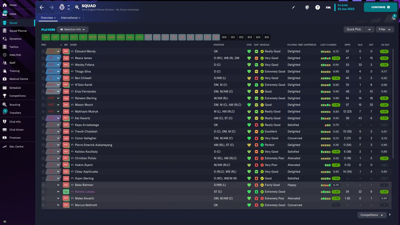Screen dimensions: 400x225
Task: Open the Overview tab menu
Action: click(x=48, y=18)
